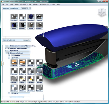
Task: Select the blue Lambert material sphere
Action: 14,25
